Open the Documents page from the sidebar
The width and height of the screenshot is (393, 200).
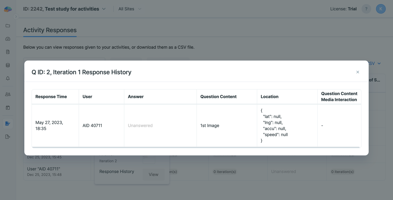point(7,52)
